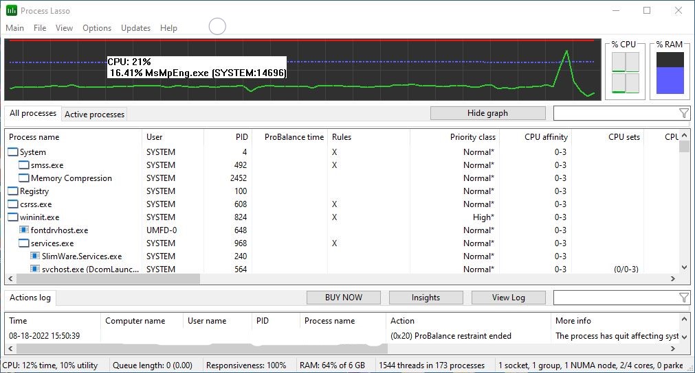The height and width of the screenshot is (373, 695).
Task: Open the File menu
Action: click(40, 28)
